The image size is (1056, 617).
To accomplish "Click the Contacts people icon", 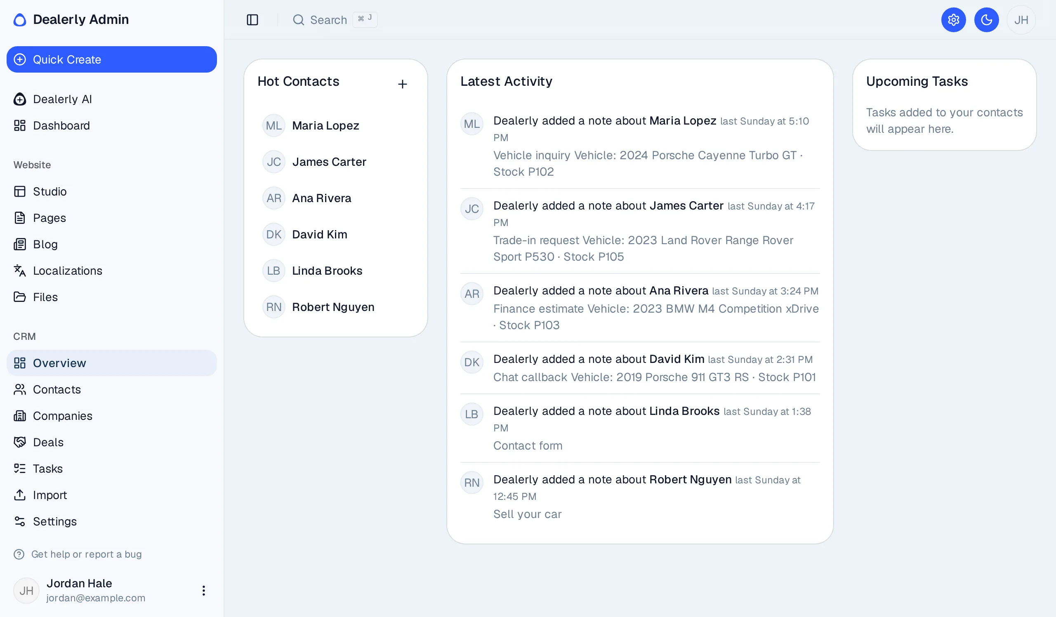I will 20,390.
